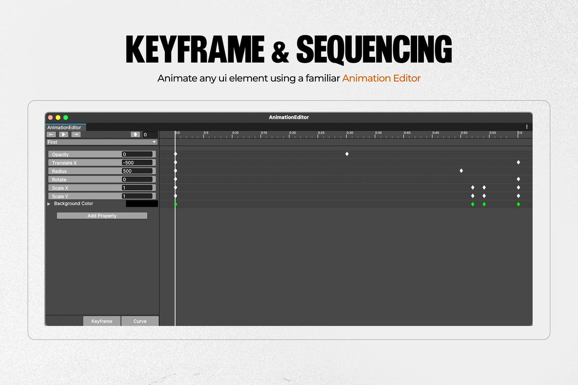Viewport: 578px width, 385px height.
Task: Select the AnimationEditor tab
Action: (65, 128)
